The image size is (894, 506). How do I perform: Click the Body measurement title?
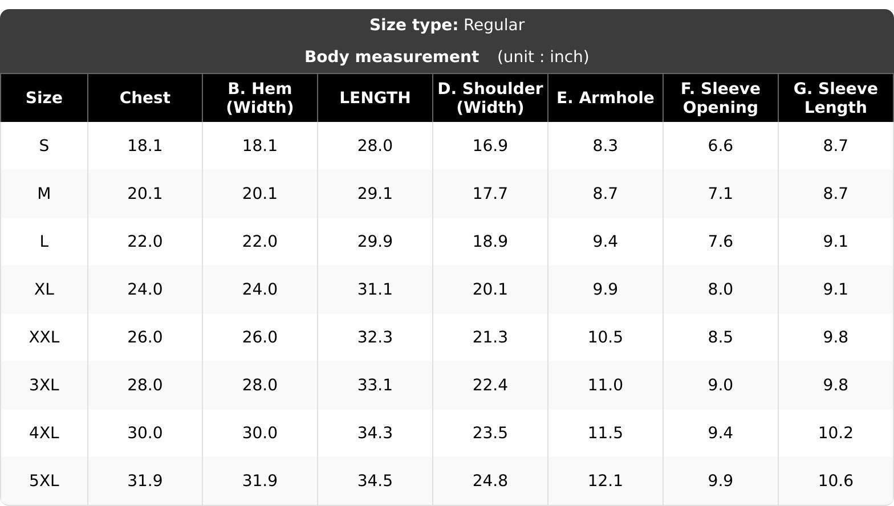coord(392,57)
